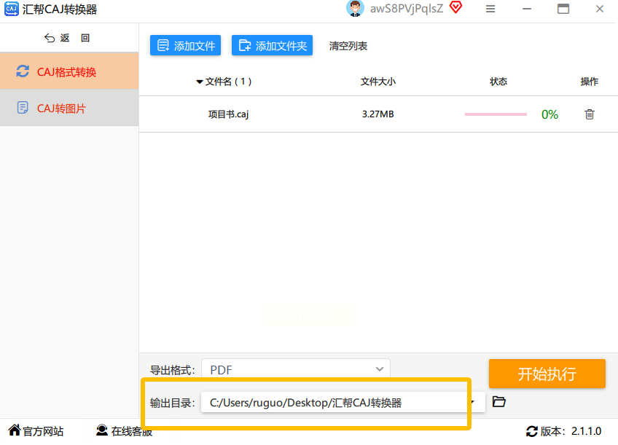Click the 状态 column header
The width and height of the screenshot is (618, 445).
click(498, 82)
